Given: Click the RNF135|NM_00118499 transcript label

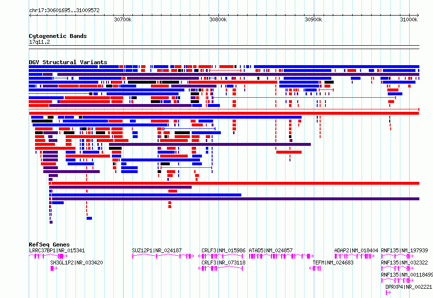Looking at the screenshot, I should pos(407,275).
